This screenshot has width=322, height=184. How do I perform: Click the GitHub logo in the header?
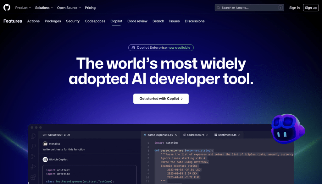point(7,8)
